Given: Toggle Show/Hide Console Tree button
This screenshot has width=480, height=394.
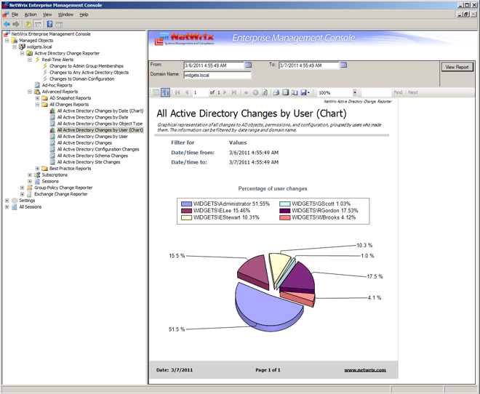Looking at the screenshot, I should (38, 24).
